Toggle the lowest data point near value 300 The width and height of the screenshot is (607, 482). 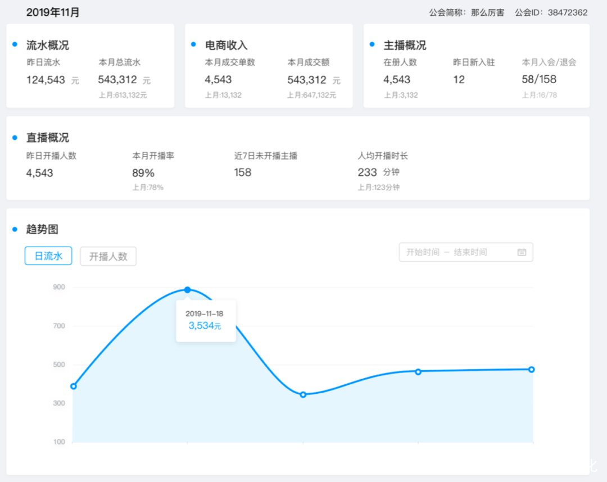pyautogui.click(x=303, y=395)
